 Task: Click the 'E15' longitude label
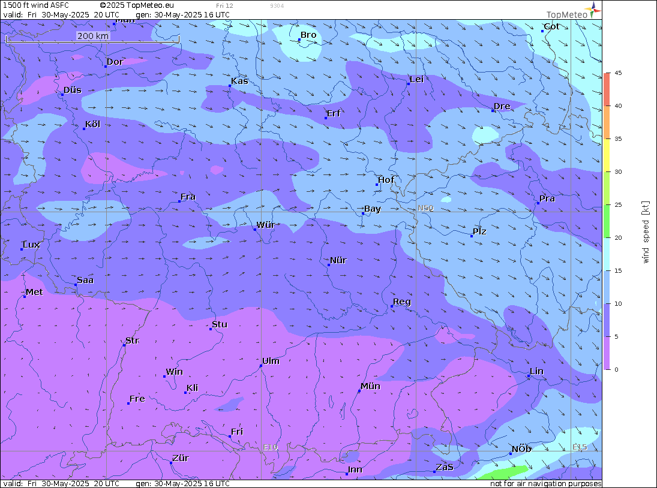coord(580,447)
